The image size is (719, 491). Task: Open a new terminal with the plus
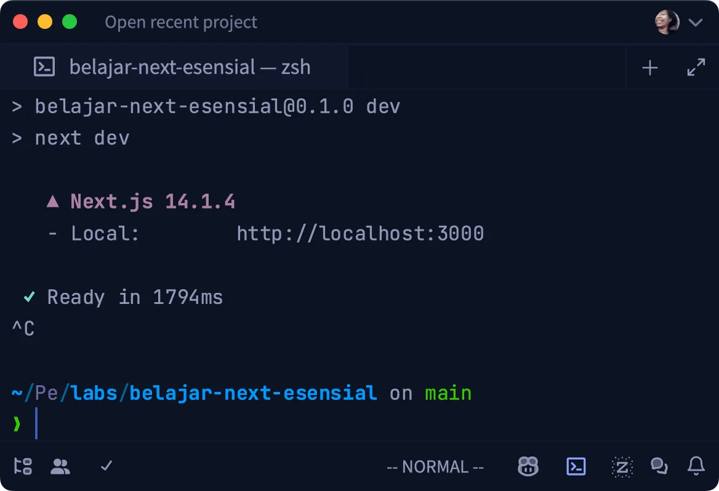point(649,67)
